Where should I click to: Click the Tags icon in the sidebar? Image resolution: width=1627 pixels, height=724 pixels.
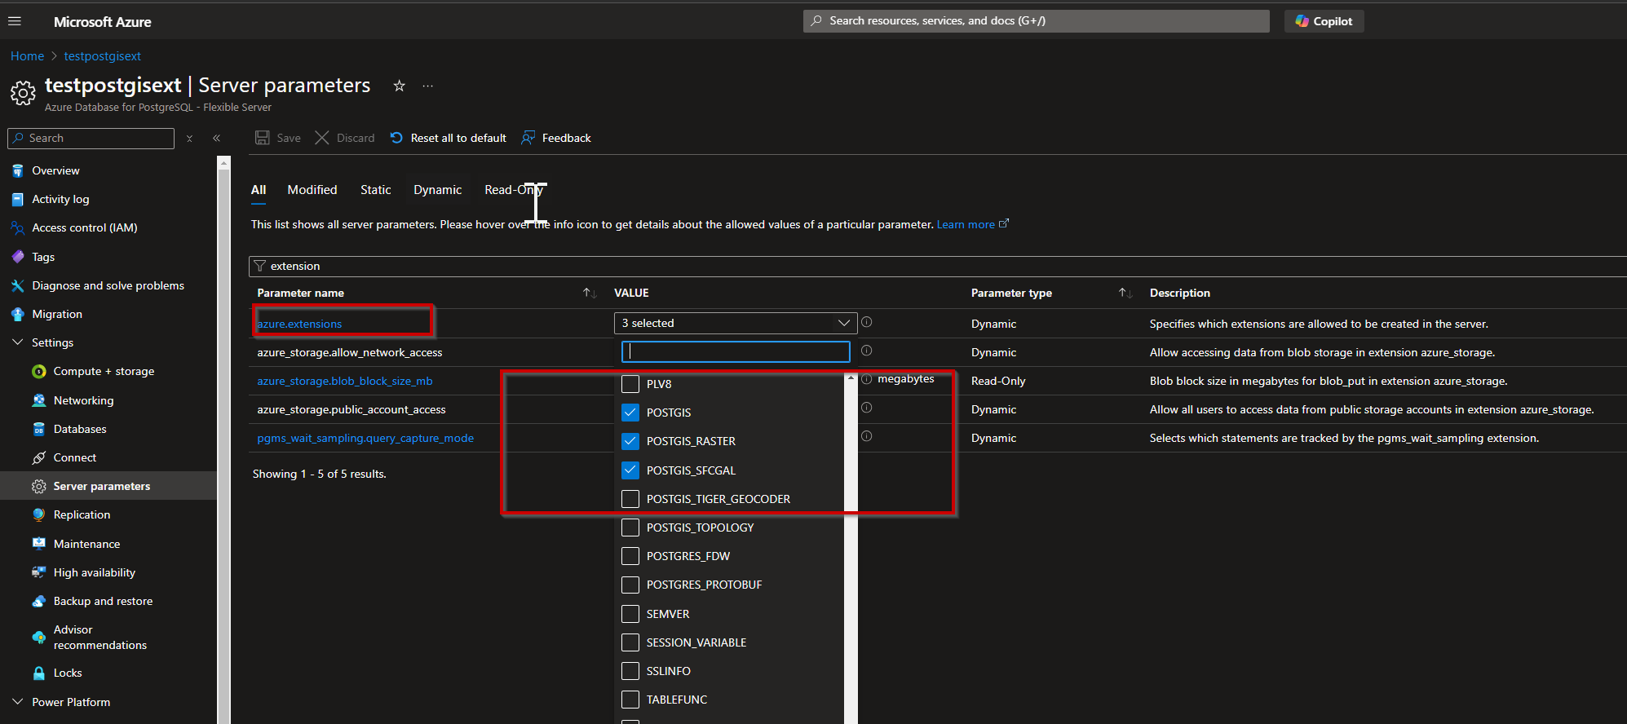17,257
